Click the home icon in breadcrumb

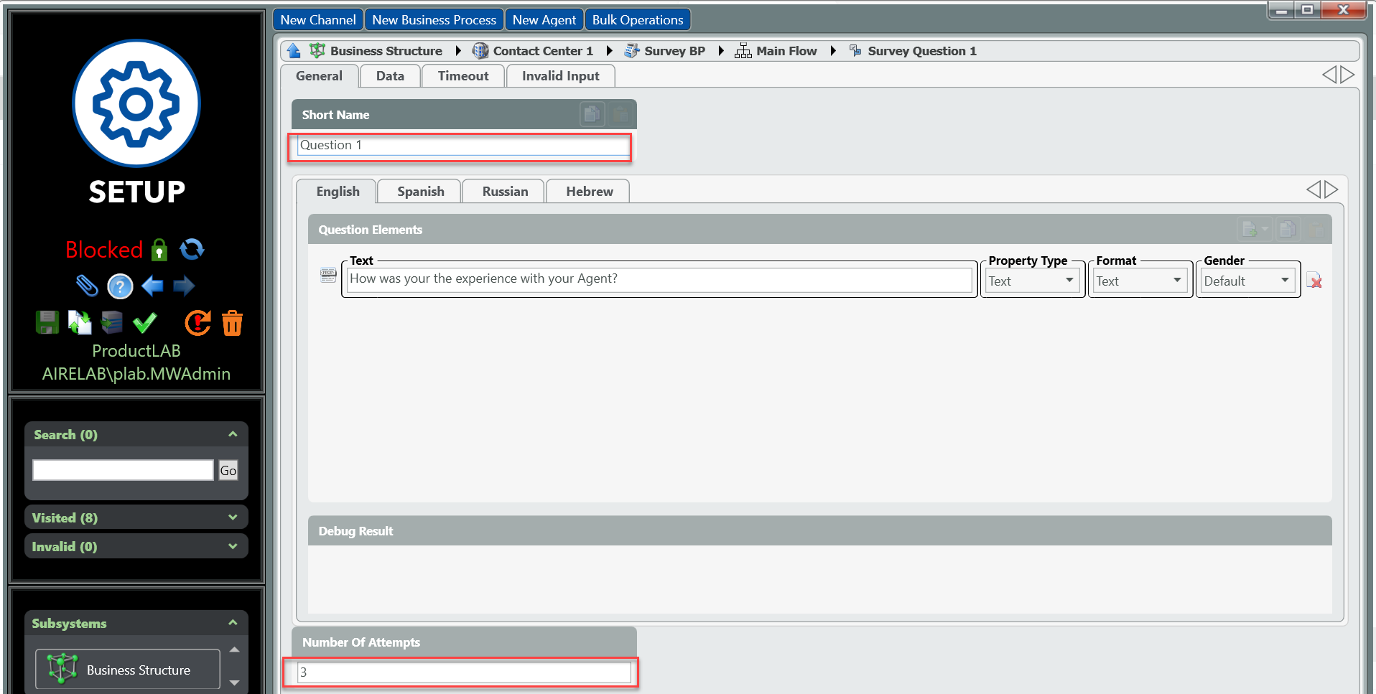coord(294,51)
